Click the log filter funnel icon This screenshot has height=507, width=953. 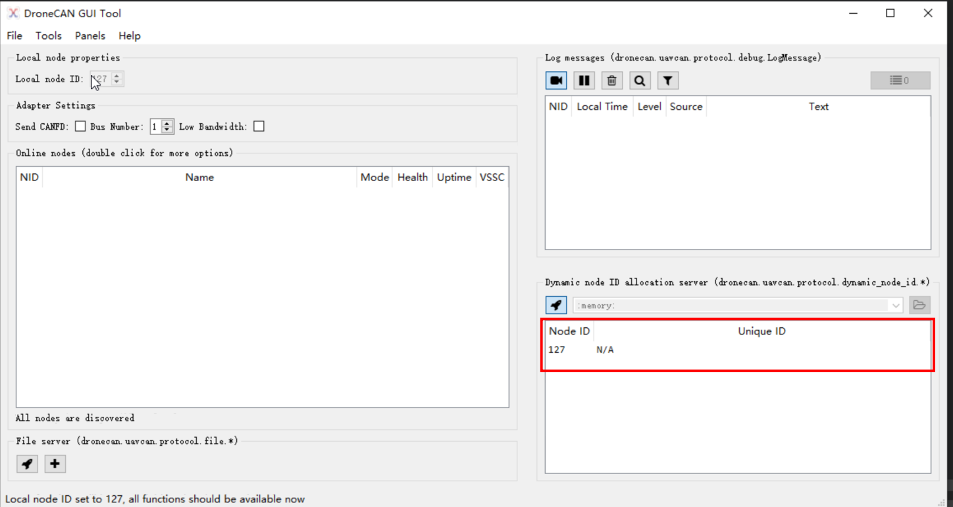667,80
